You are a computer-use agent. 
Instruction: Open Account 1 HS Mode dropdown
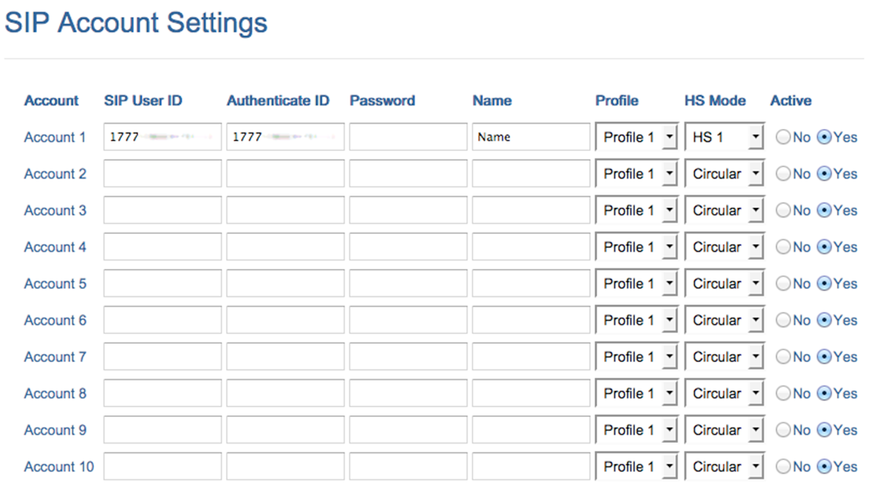724,138
